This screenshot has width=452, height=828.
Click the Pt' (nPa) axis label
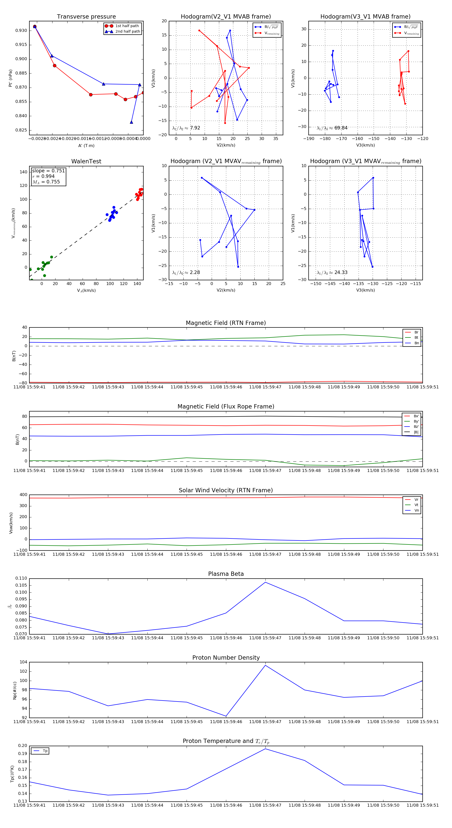coord(10,78)
